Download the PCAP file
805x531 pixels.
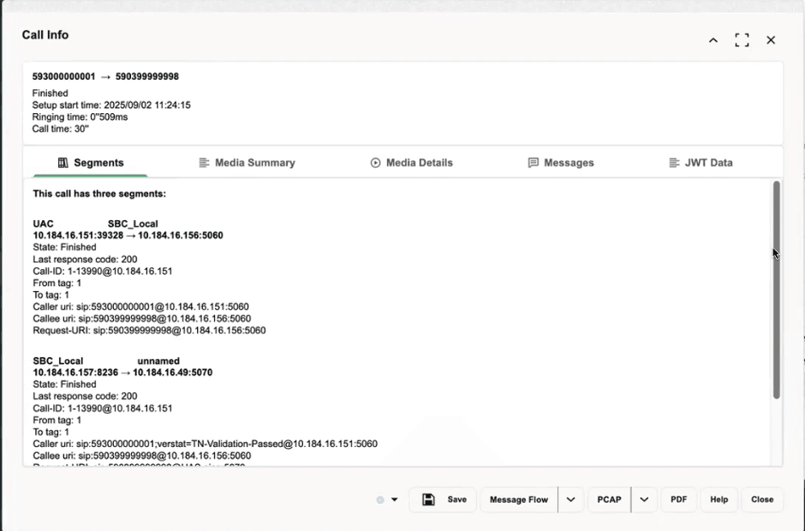(x=610, y=499)
